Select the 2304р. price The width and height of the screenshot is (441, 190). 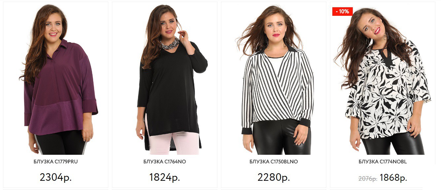pyautogui.click(x=55, y=177)
